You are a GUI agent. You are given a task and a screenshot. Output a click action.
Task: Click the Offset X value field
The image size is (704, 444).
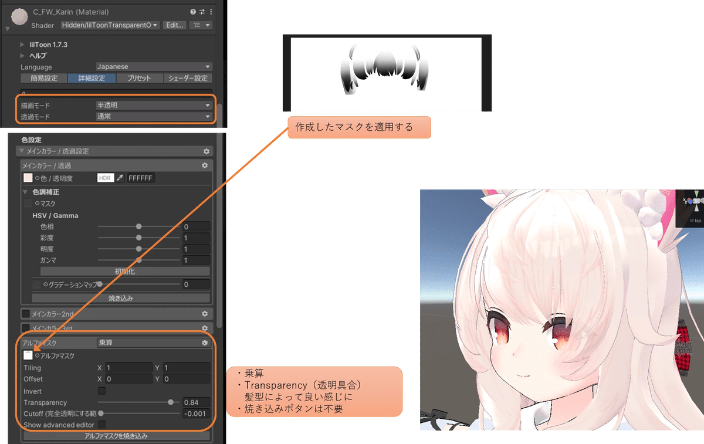click(128, 379)
